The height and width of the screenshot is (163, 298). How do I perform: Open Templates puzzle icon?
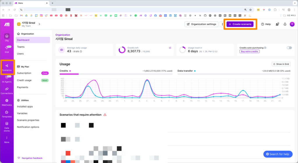coord(7,114)
